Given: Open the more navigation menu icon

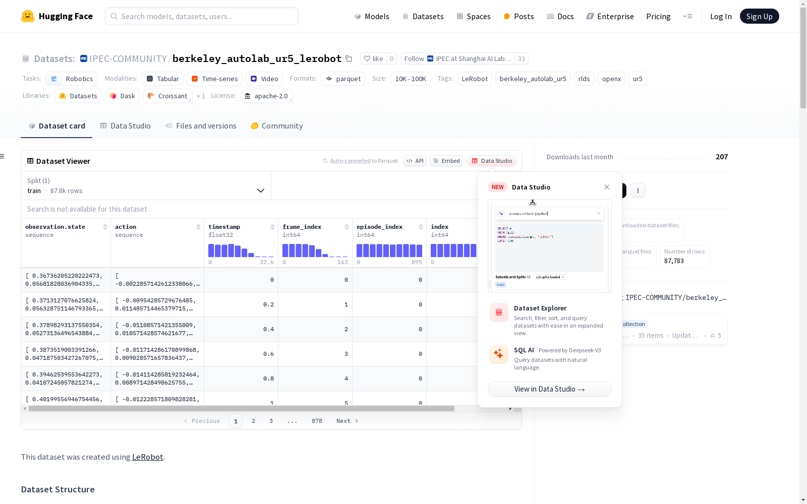Looking at the screenshot, I should [687, 16].
